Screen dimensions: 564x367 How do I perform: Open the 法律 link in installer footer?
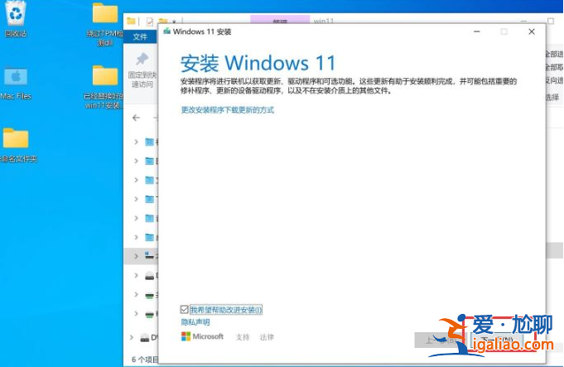tap(267, 337)
